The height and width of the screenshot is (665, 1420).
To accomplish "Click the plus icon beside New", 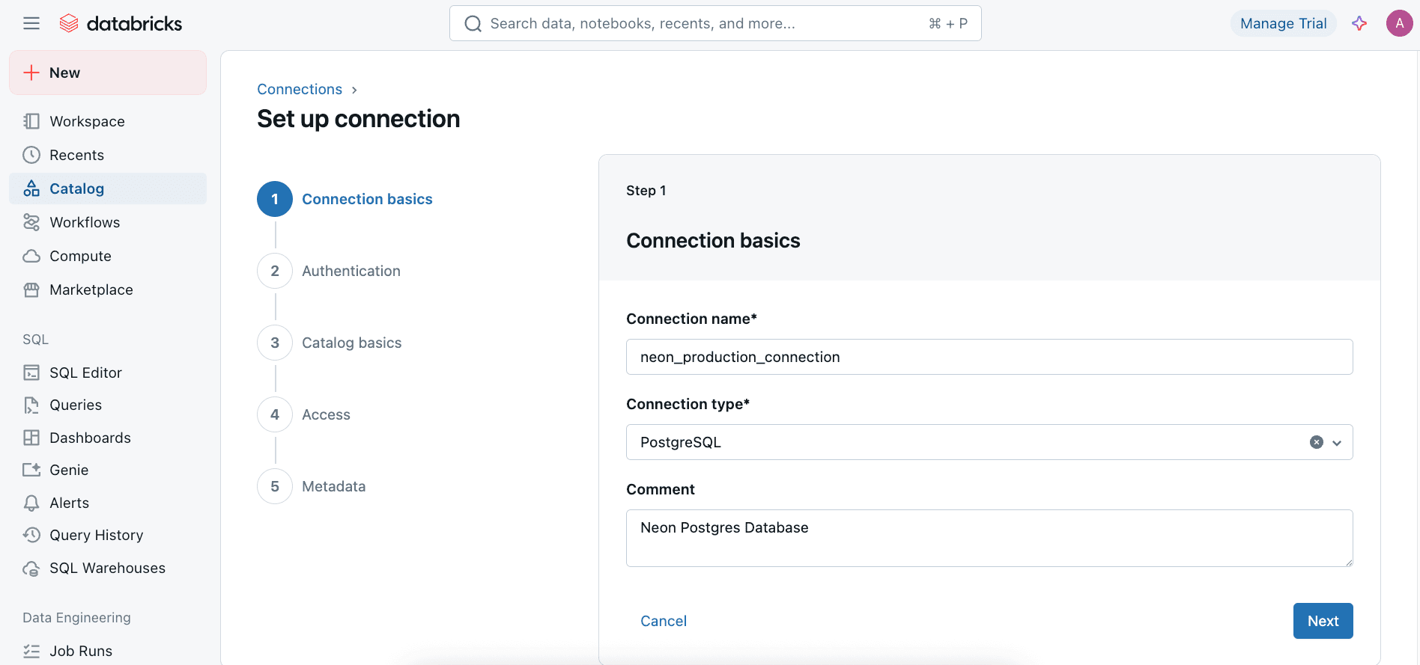I will (31, 73).
